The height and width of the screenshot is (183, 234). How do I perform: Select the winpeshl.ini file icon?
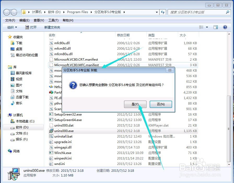coord(51,158)
